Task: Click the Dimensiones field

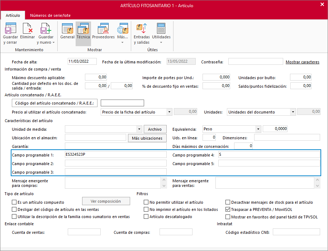Action: click(x=287, y=137)
